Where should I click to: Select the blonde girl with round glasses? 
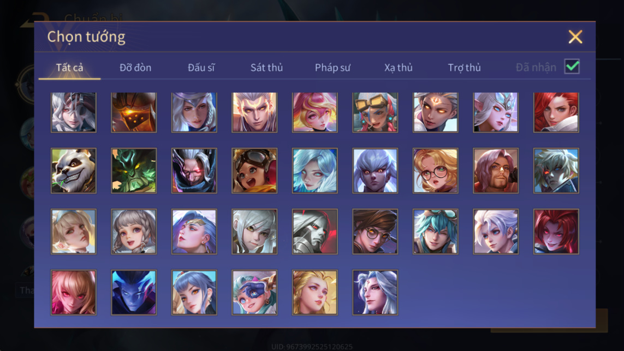pyautogui.click(x=435, y=171)
